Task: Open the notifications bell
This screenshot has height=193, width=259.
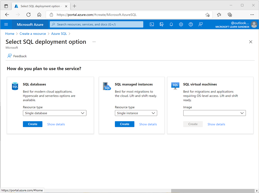Action: (171, 24)
